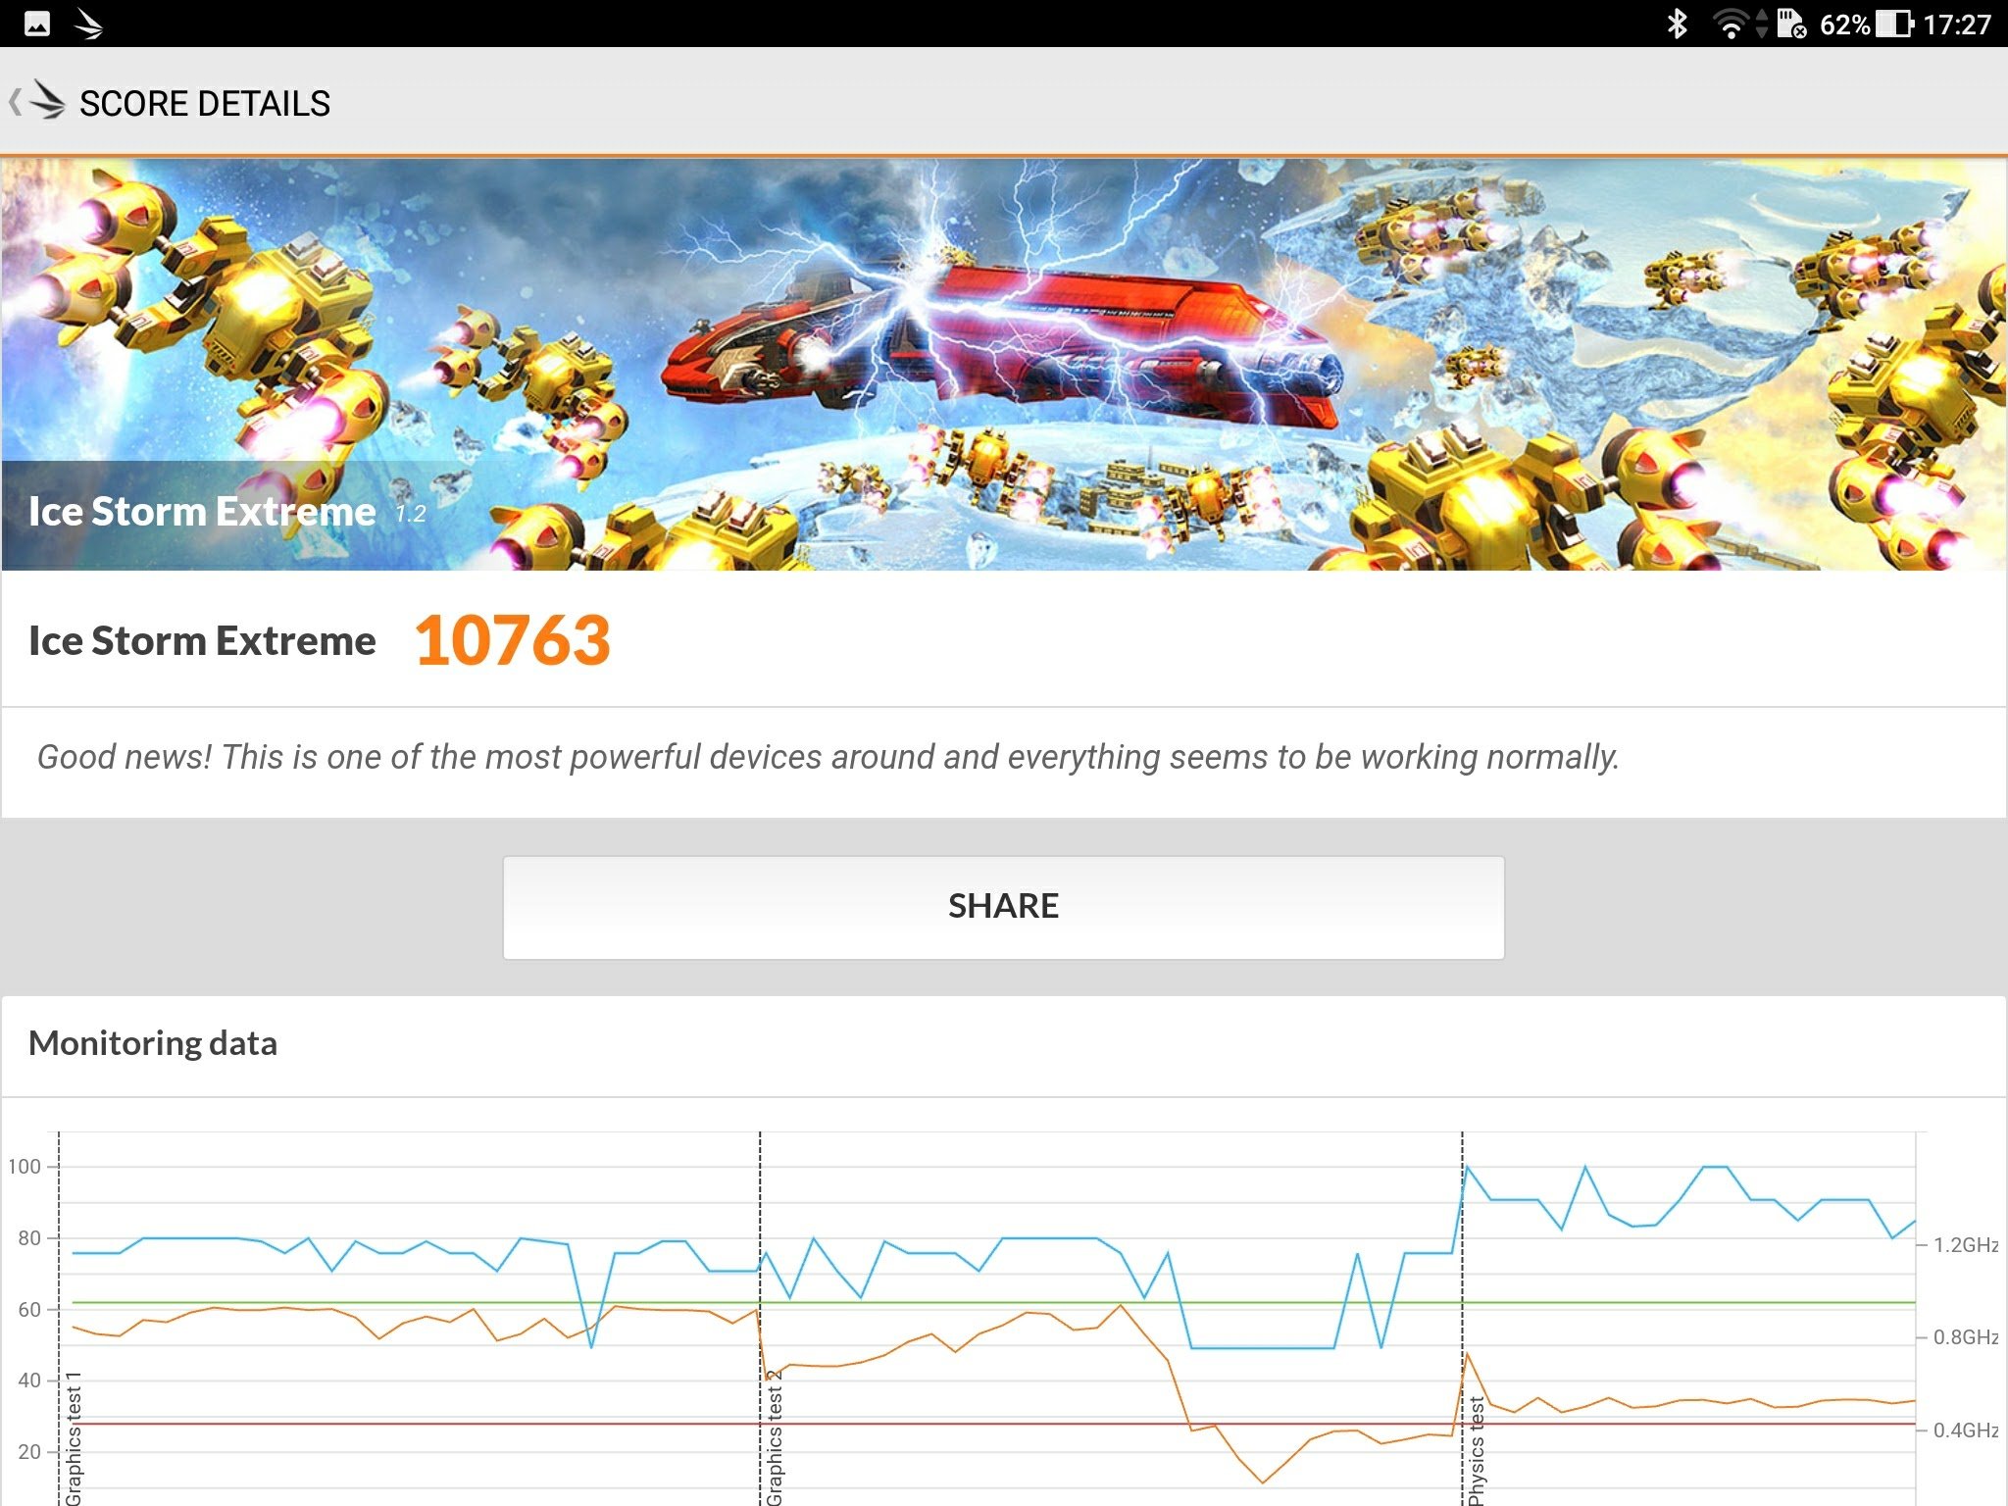
Task: Tap the 0.8GHz axis label
Action: coord(1966,1337)
